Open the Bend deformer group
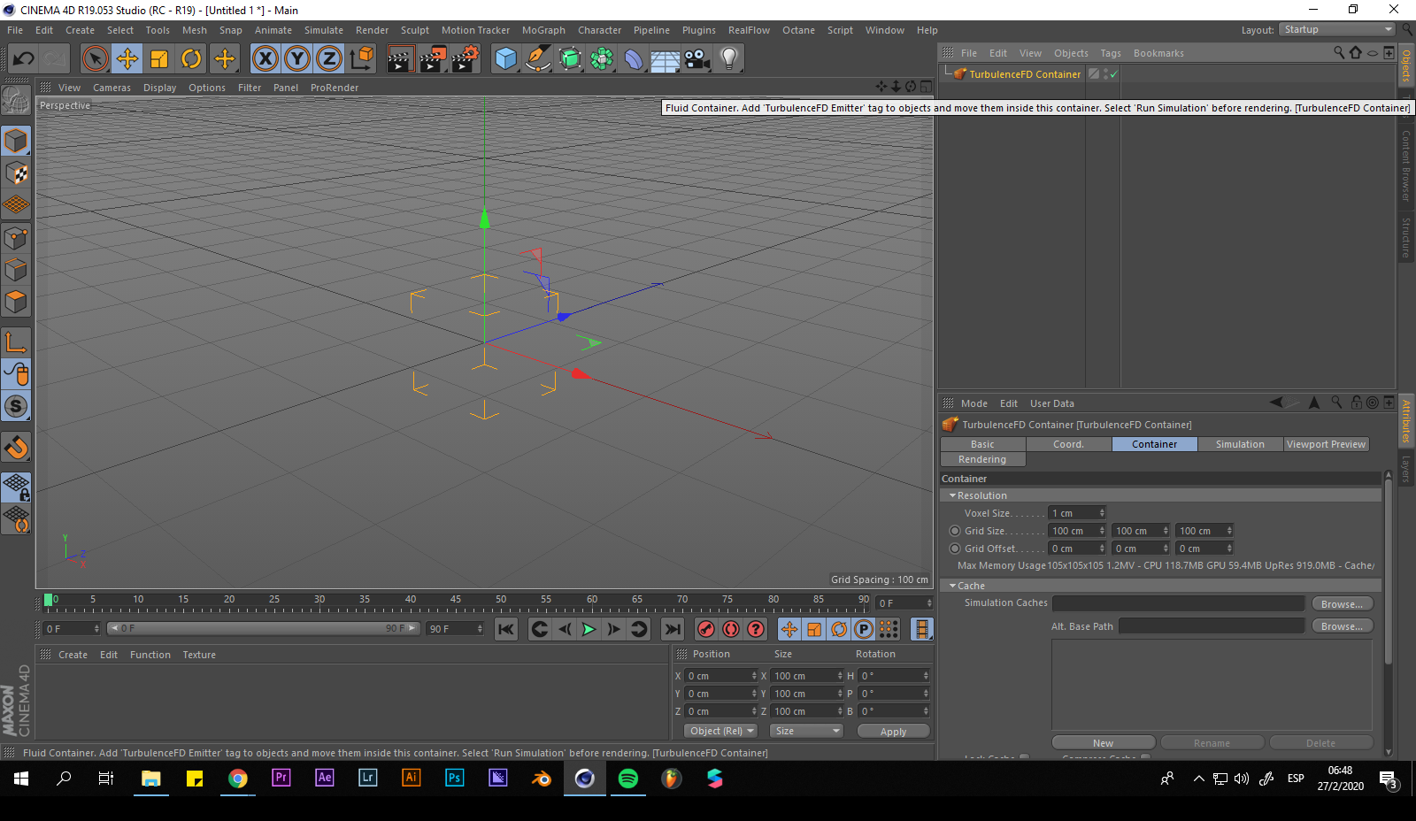This screenshot has width=1416, height=821. 634,59
